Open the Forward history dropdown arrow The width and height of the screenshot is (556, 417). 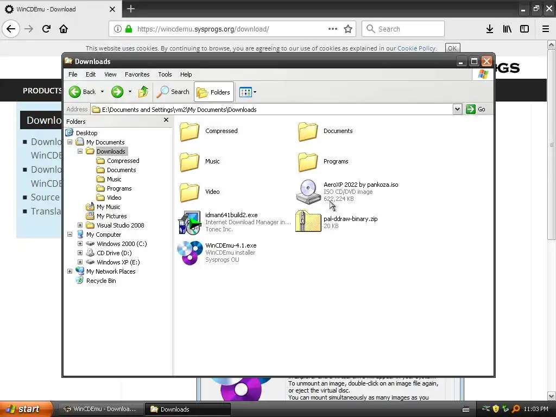coord(130,92)
